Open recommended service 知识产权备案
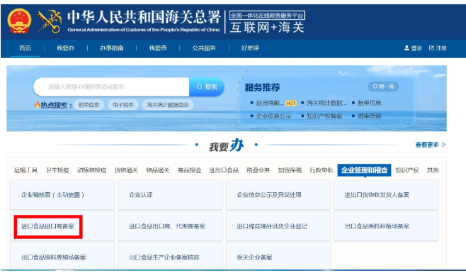The image size is (466, 273). [x=324, y=116]
